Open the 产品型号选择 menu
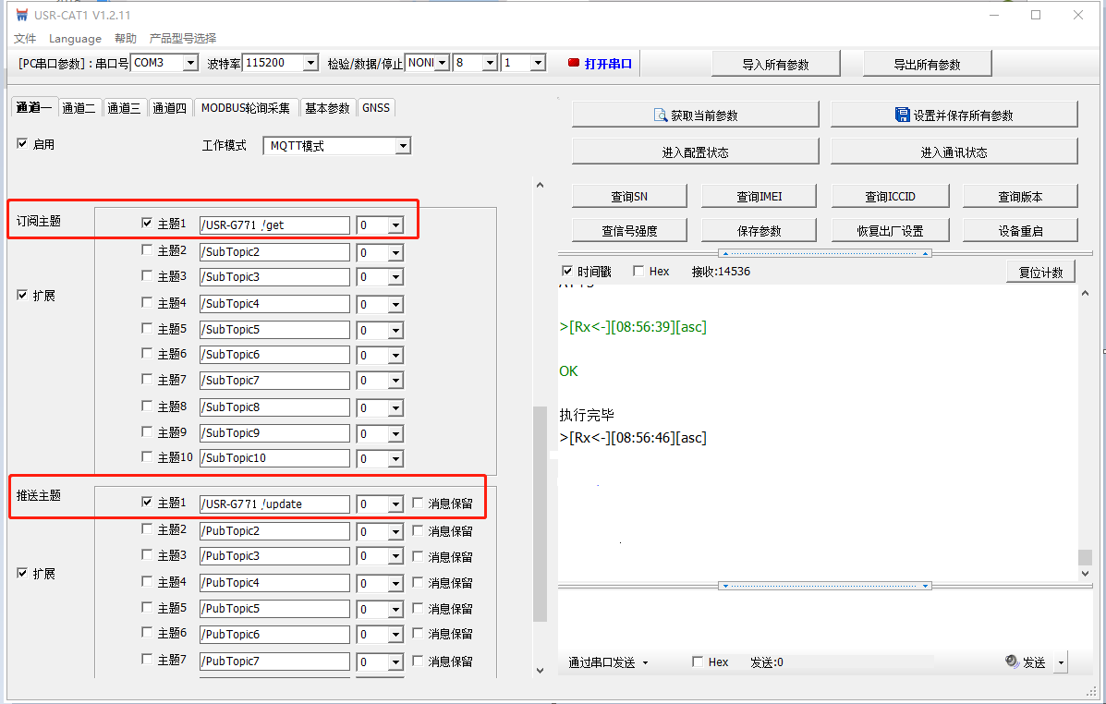The image size is (1106, 704). pos(182,38)
